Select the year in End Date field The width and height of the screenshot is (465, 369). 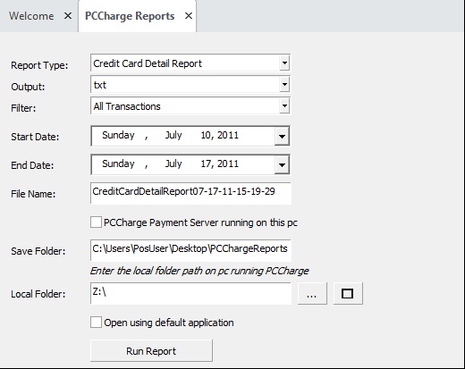point(228,164)
